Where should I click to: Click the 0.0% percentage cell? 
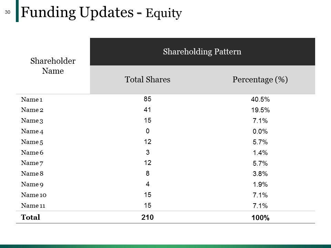pyautogui.click(x=260, y=132)
